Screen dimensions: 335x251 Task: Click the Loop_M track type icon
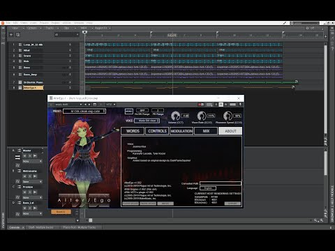(x=20, y=45)
